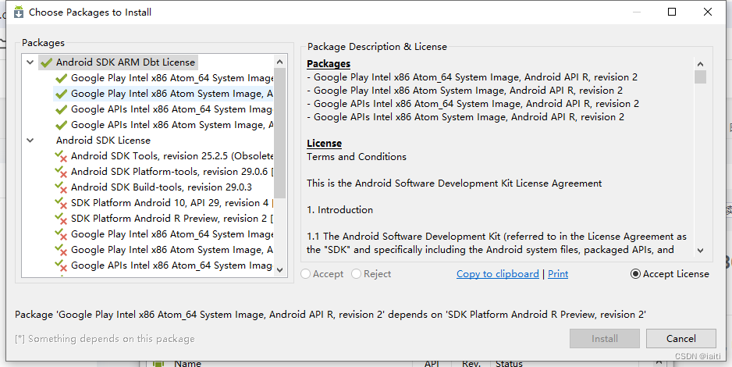The image size is (732, 367).
Task: Select Google Play Intel x86 Atom_64 System Image under Android SDK License
Action: tap(172, 234)
